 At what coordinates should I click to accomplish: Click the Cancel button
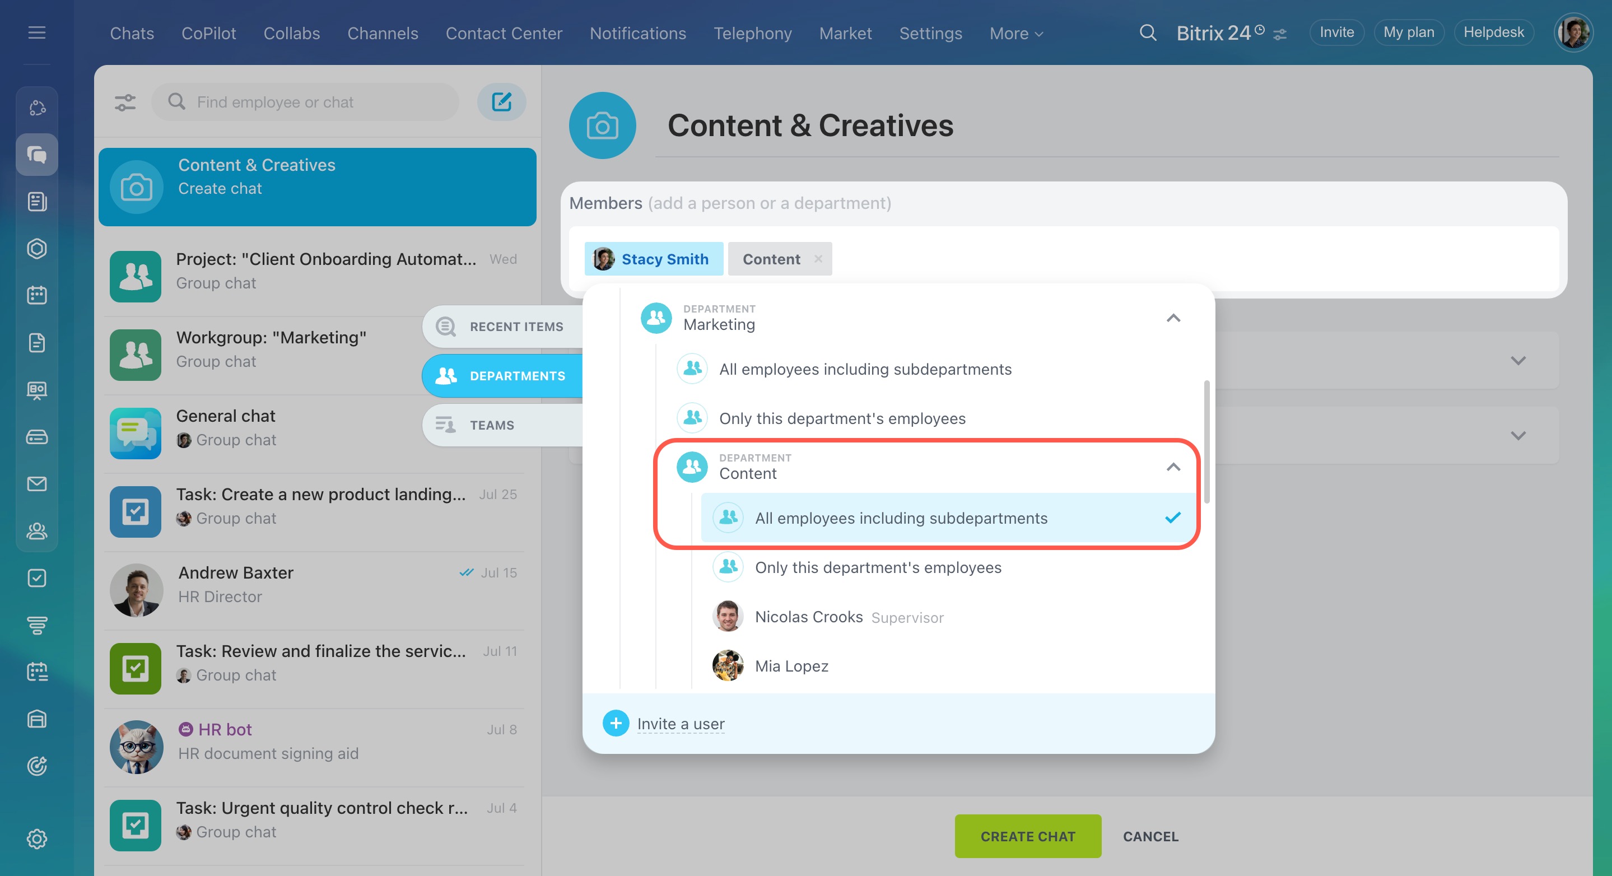1150,836
